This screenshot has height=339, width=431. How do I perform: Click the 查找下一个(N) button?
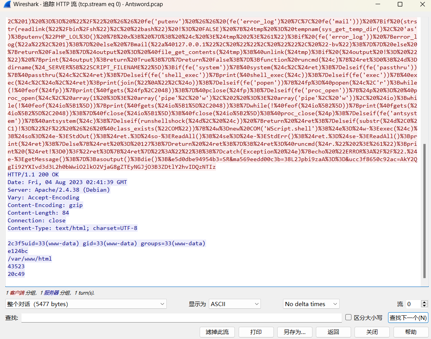[x=408, y=318]
